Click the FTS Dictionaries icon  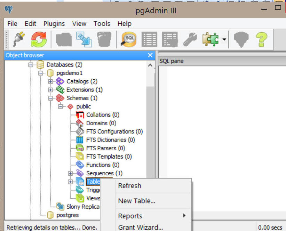pos(80,140)
